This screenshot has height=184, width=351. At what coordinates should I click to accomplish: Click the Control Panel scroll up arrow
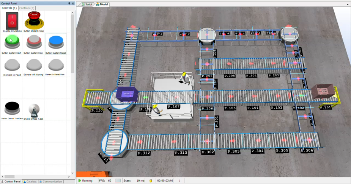[x=72, y=13]
